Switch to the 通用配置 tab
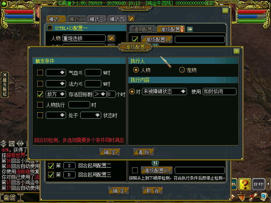Screen dimensions: 271x203 click(143, 29)
